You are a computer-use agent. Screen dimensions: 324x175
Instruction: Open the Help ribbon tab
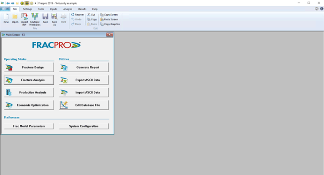[95, 9]
